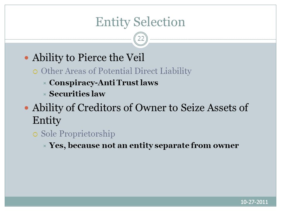The width and height of the screenshot is (281, 211).
Task: Select the Conspiracy-Anti Trust laws line
Action: (x=104, y=83)
